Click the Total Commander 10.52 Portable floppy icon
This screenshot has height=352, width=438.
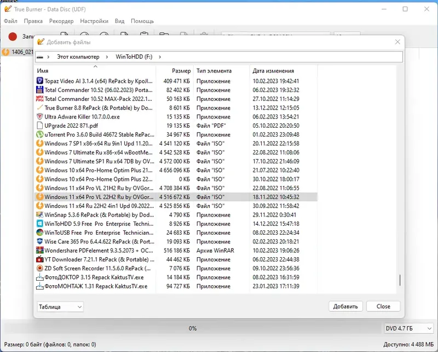(40, 90)
